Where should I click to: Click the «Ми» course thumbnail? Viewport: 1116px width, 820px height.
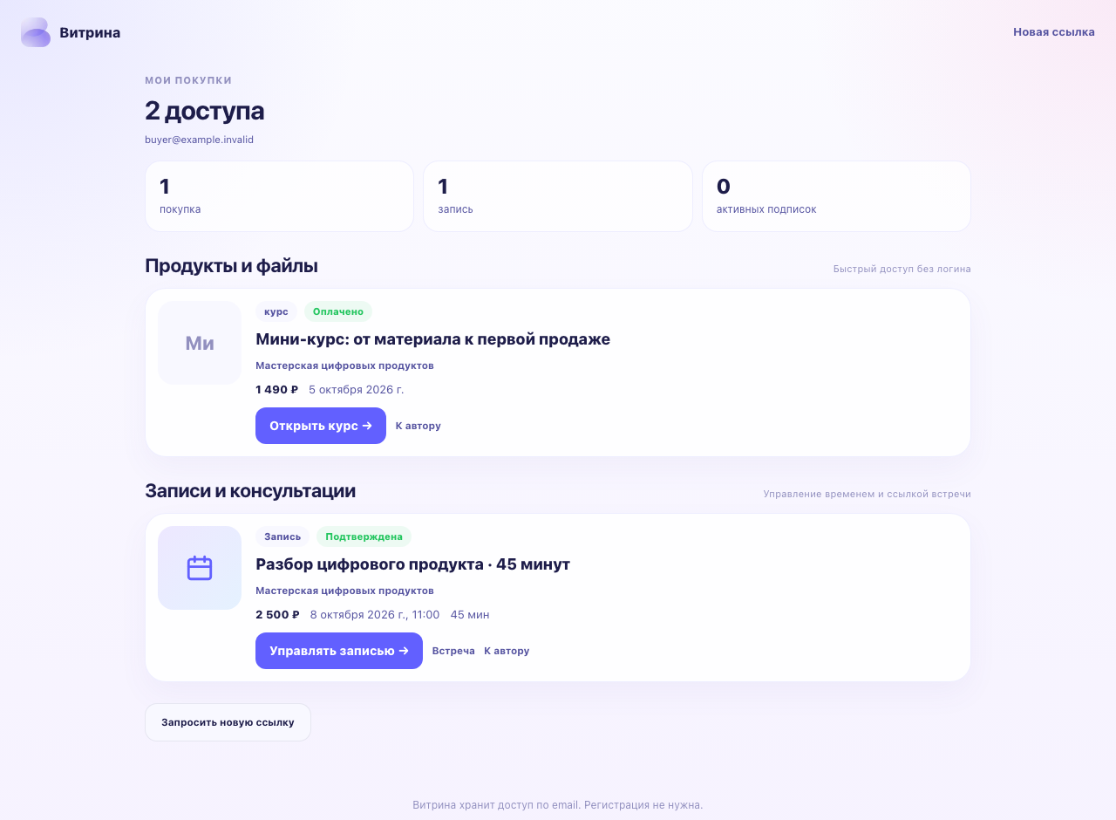click(x=200, y=343)
